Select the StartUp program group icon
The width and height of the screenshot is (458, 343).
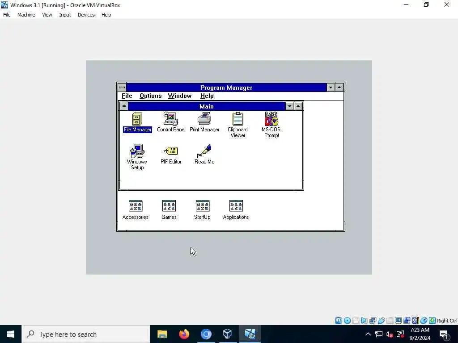(203, 210)
